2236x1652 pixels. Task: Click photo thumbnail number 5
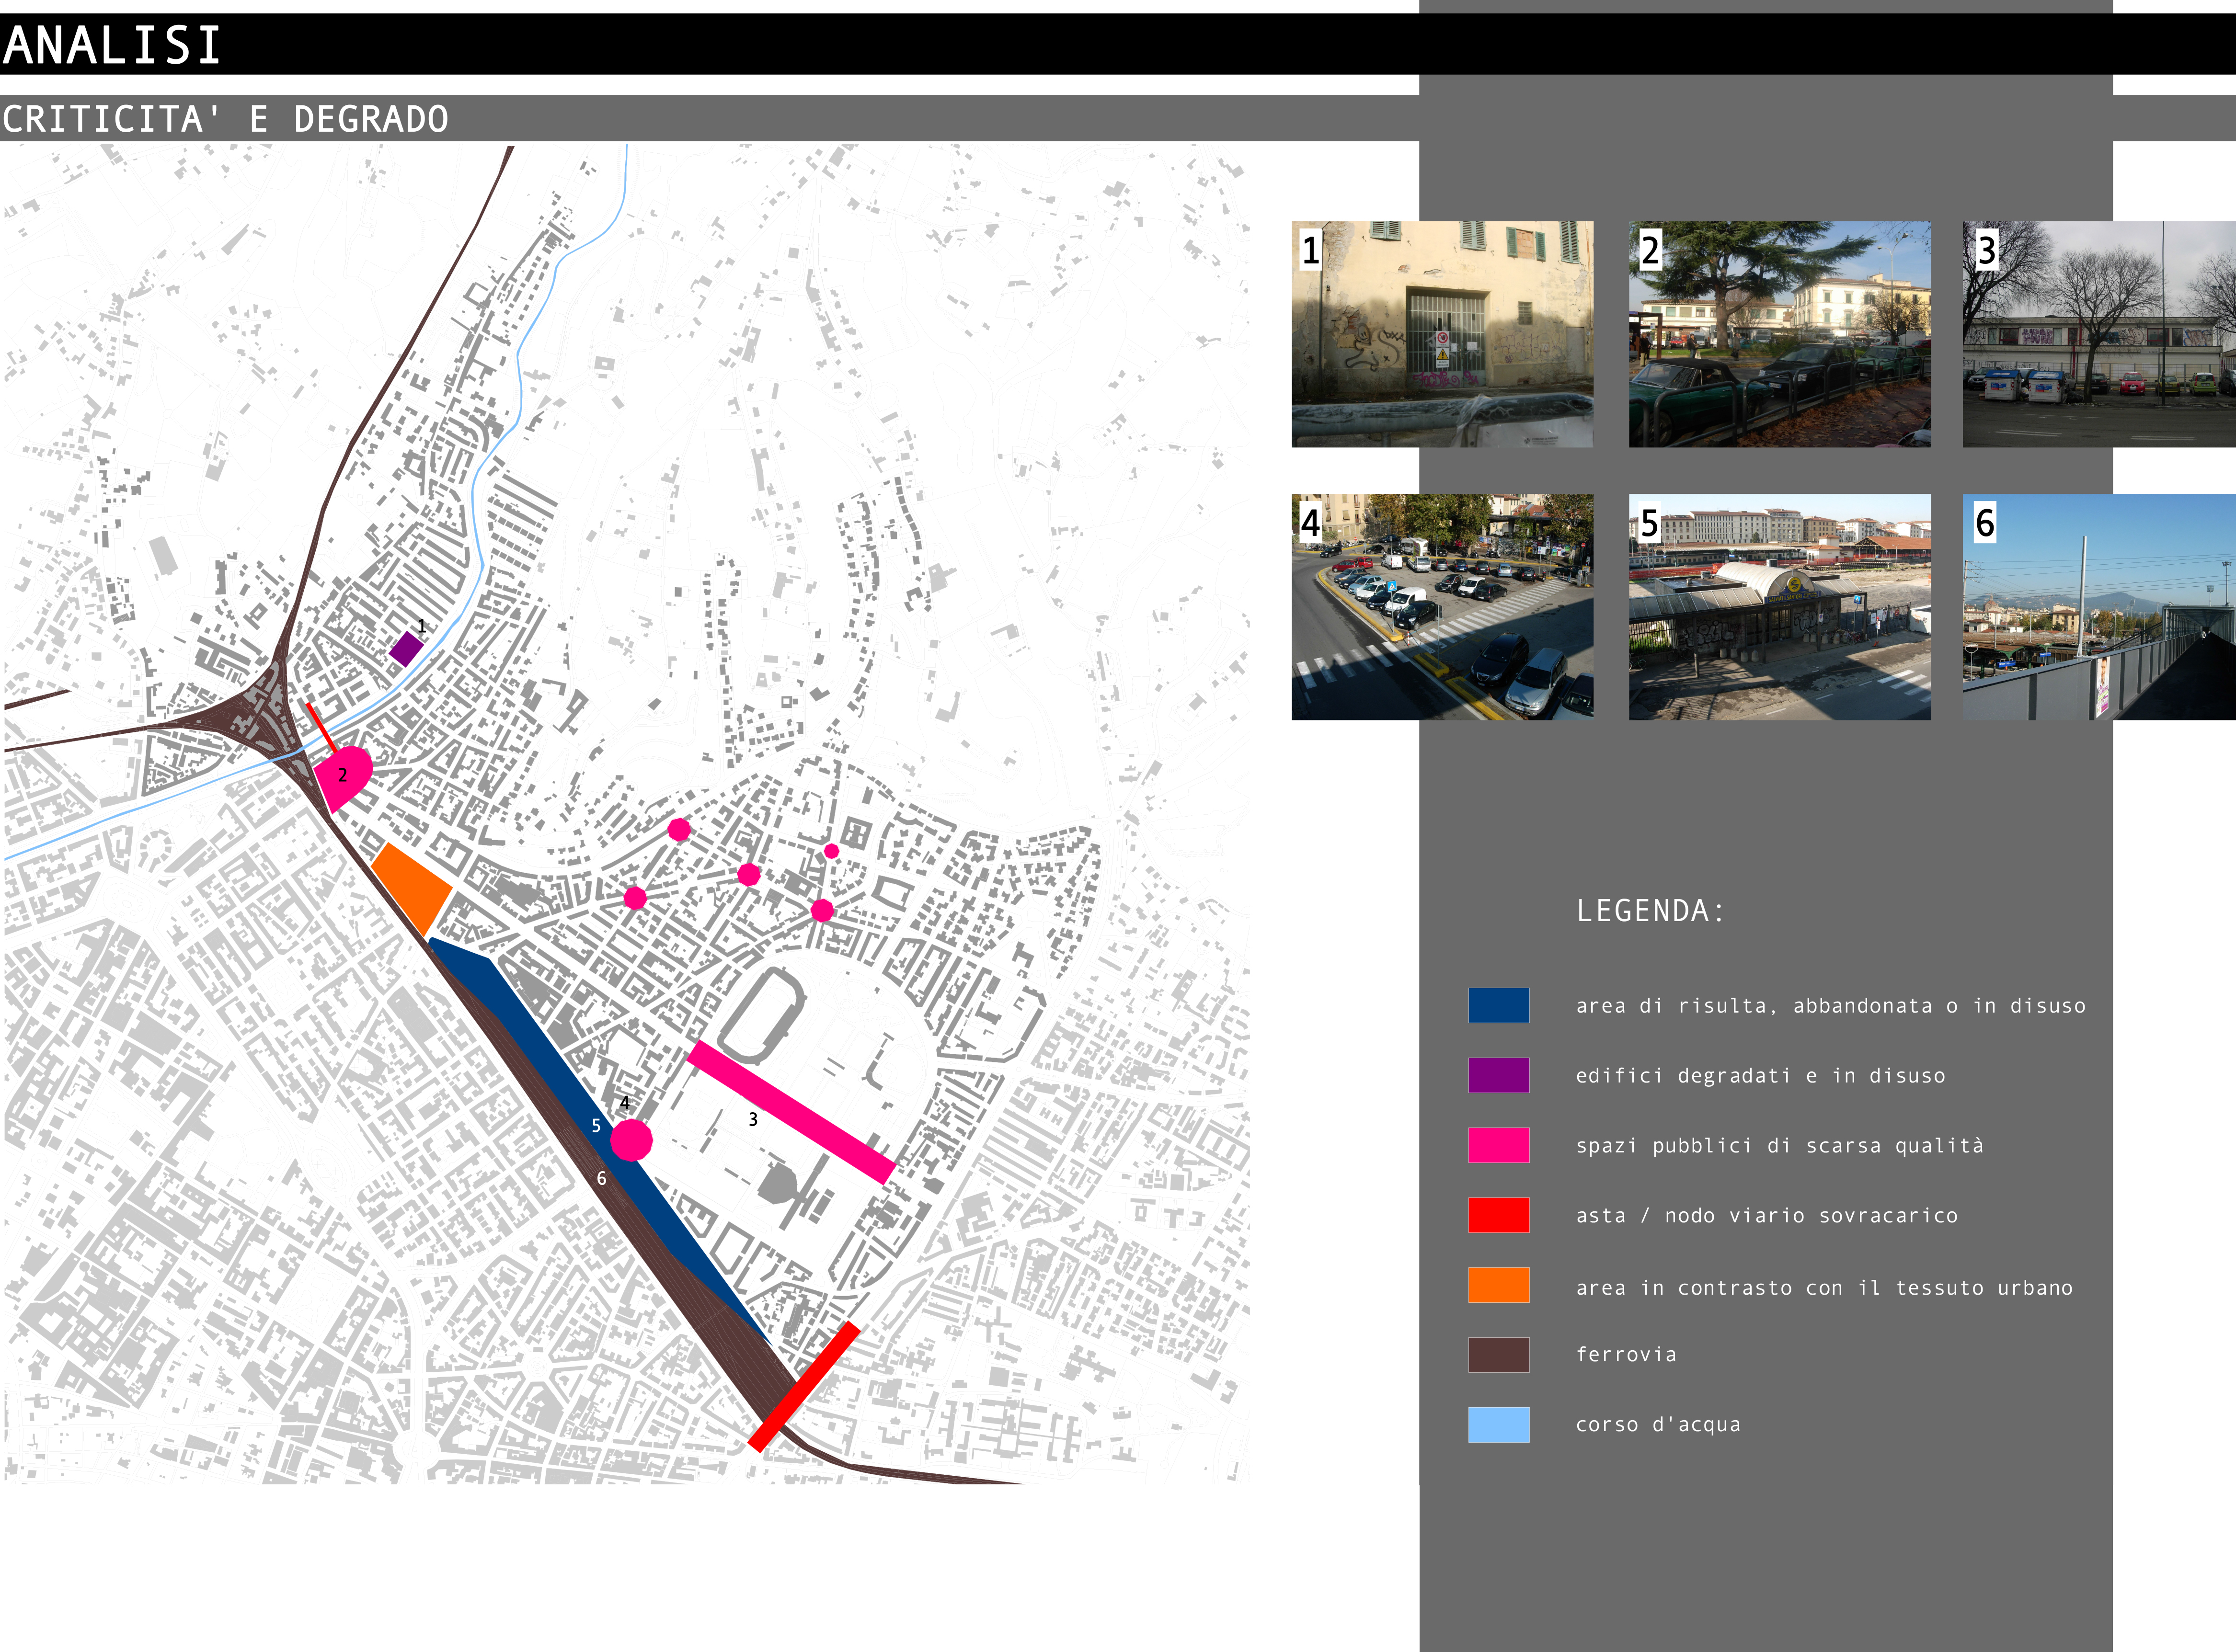(1779, 606)
